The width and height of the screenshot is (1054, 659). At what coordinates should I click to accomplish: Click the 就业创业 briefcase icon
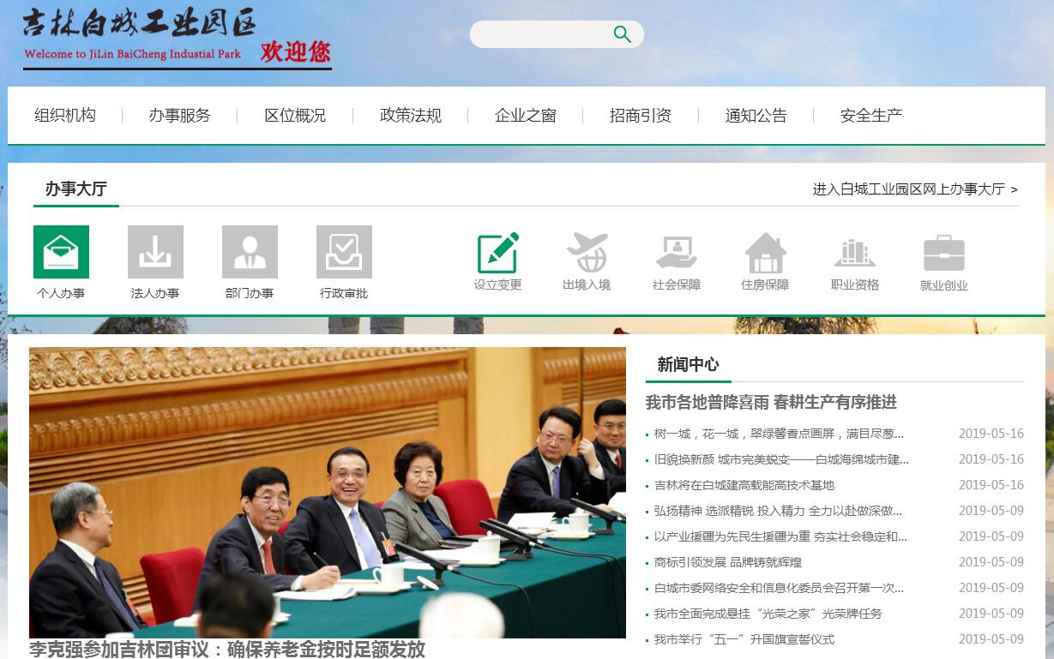click(944, 253)
